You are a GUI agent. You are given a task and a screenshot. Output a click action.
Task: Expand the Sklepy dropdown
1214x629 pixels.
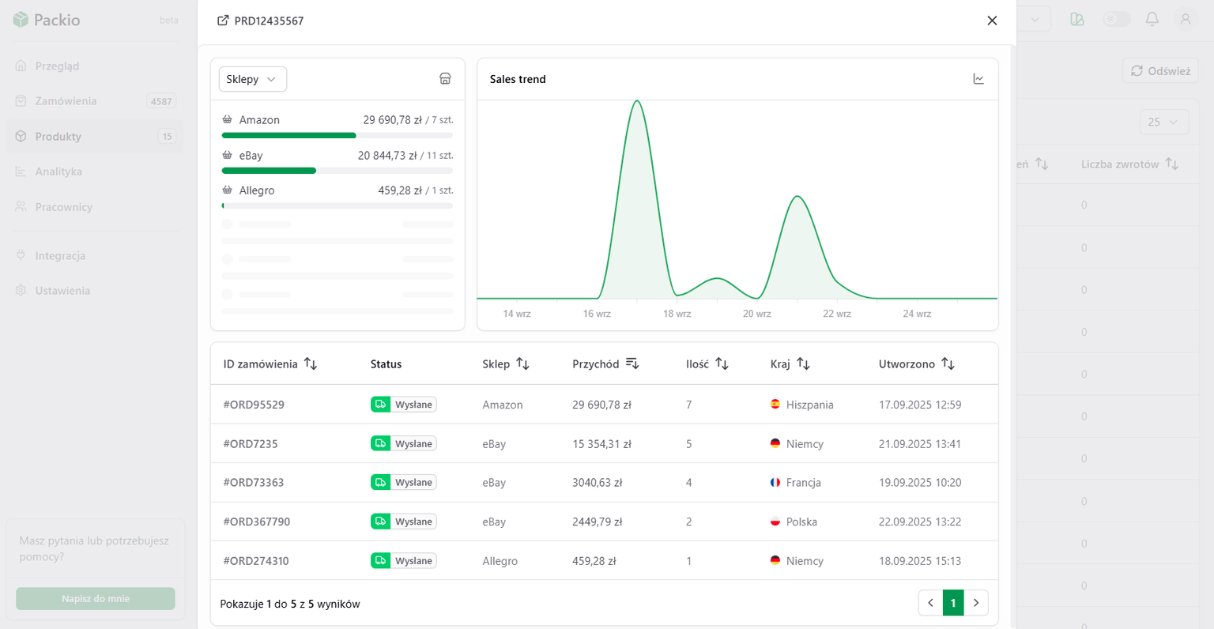pyautogui.click(x=252, y=79)
